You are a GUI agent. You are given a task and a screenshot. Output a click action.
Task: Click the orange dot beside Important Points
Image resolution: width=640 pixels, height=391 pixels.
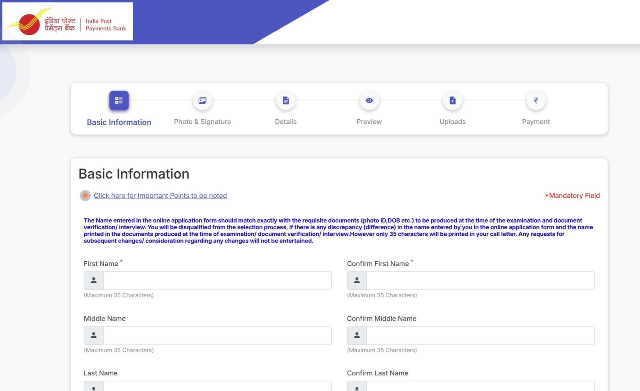click(x=85, y=196)
